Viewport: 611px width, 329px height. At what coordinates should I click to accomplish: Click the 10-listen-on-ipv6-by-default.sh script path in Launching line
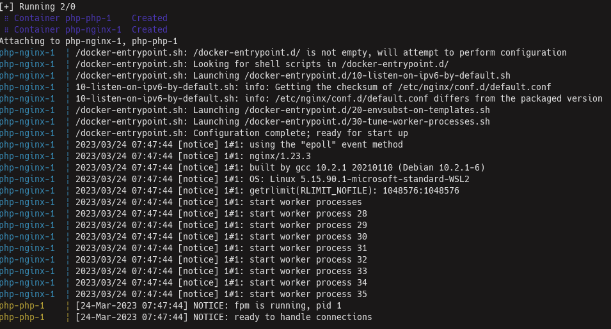377,75
